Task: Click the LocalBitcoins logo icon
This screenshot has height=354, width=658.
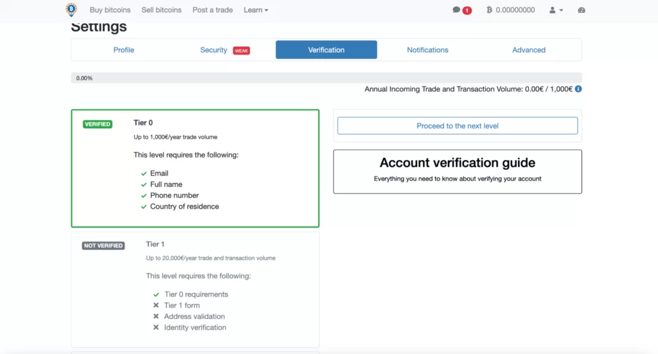Action: 71,10
